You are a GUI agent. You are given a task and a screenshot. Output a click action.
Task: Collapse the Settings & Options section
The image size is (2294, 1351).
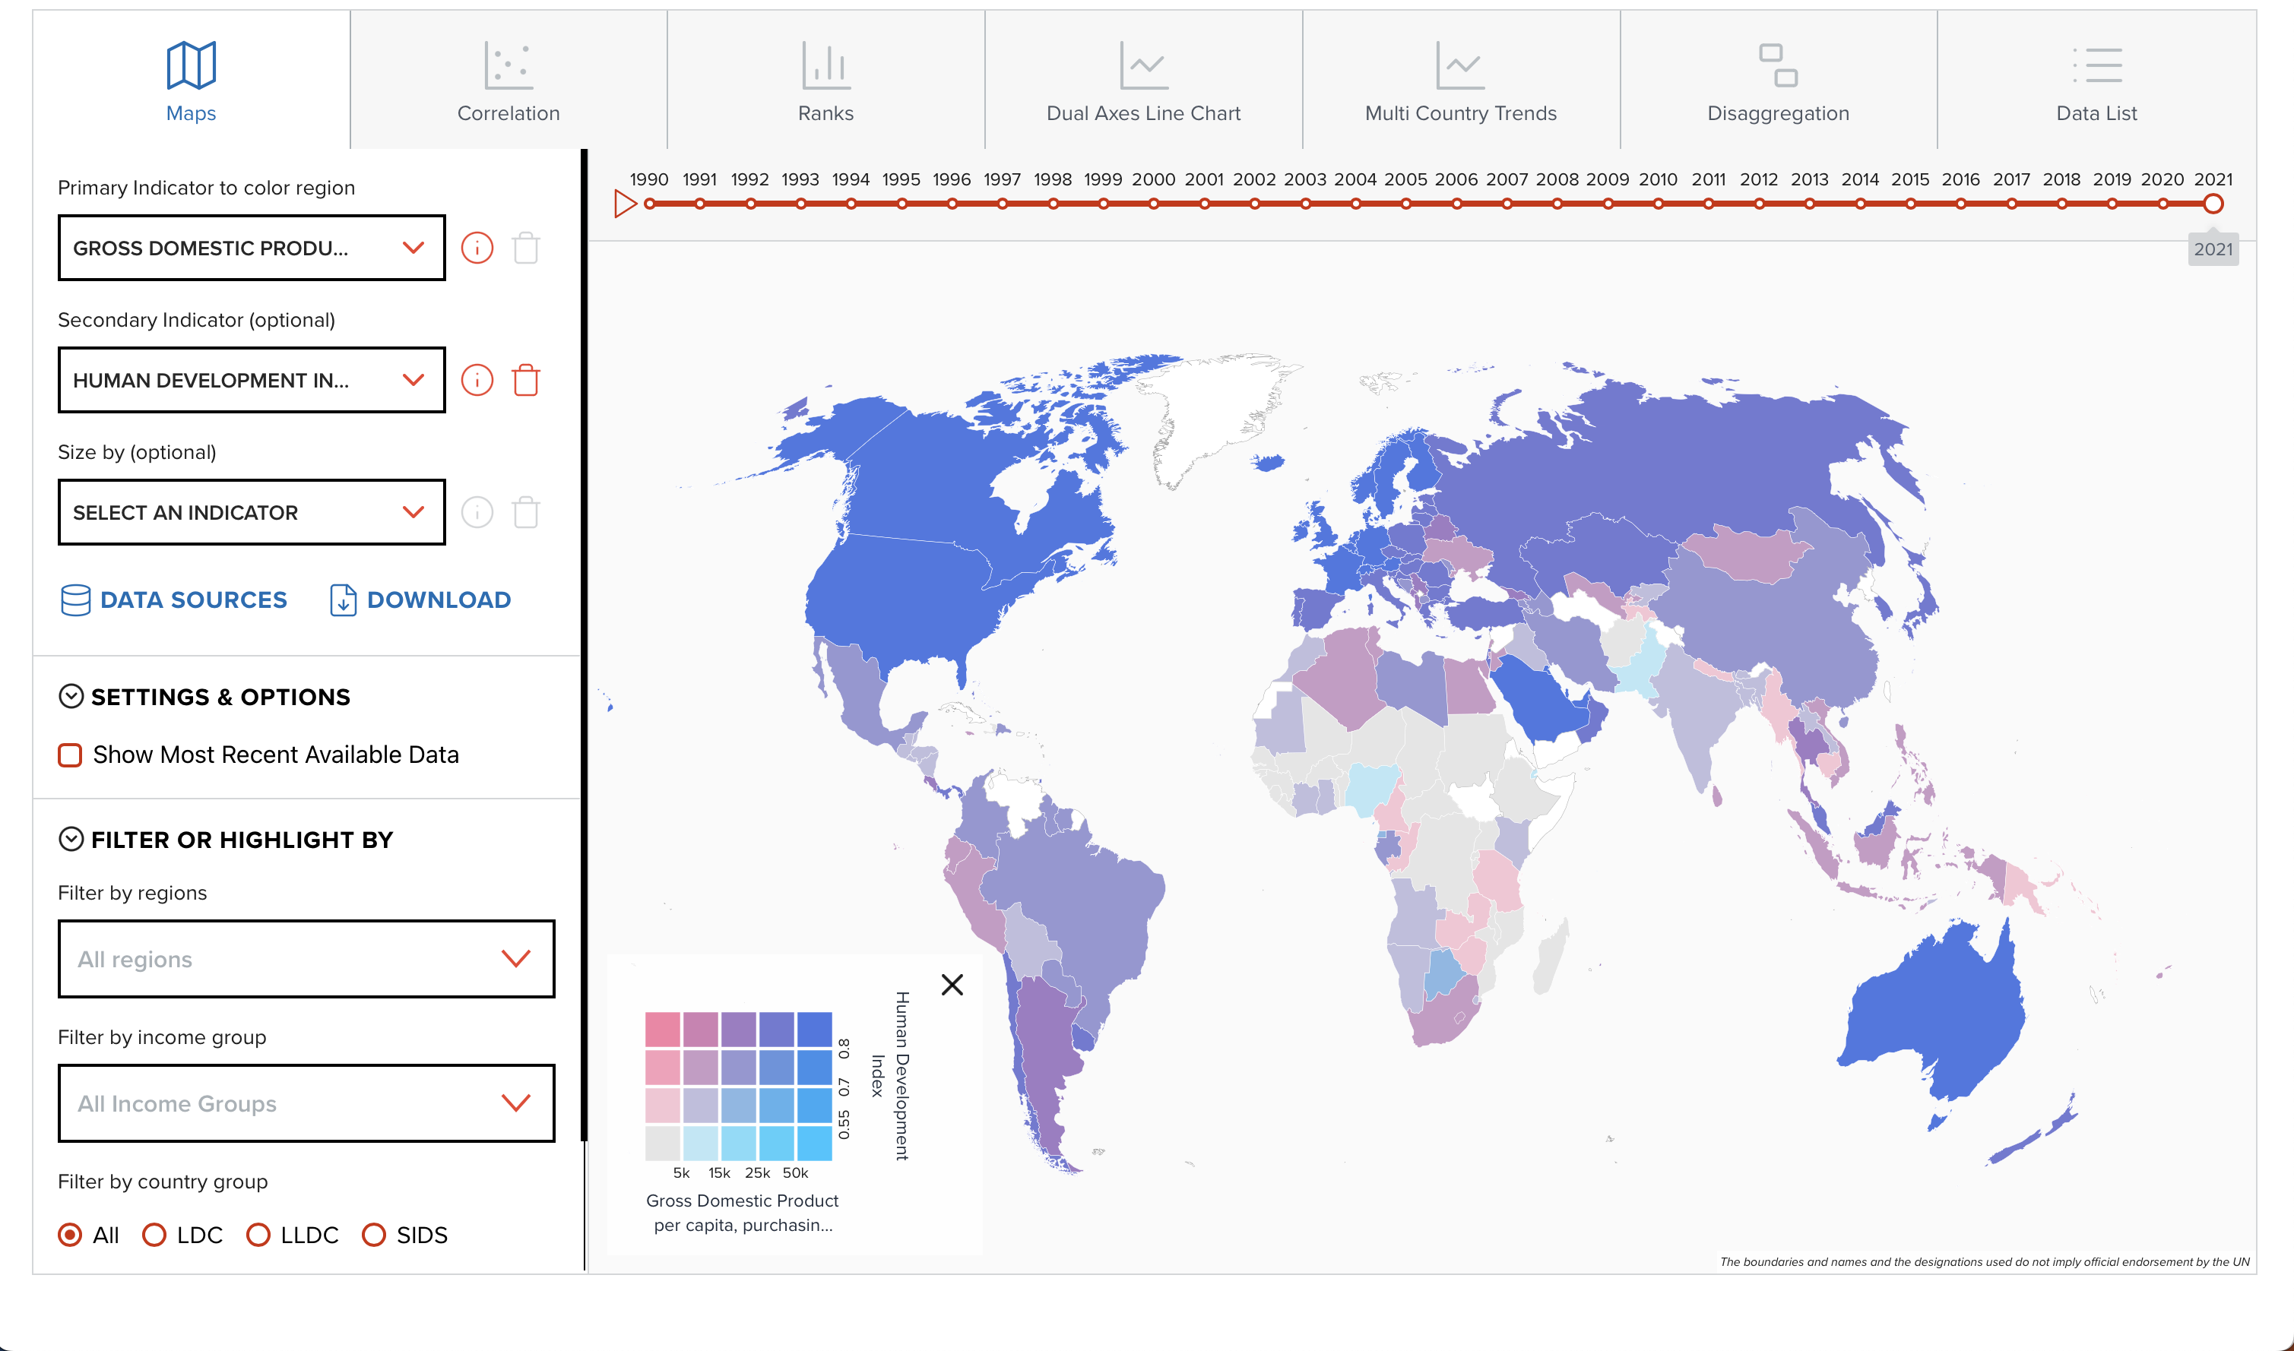[71, 697]
